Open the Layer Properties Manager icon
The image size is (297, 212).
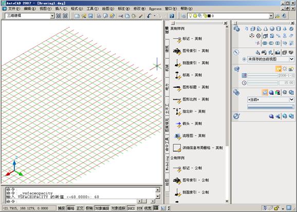[x=183, y=16]
